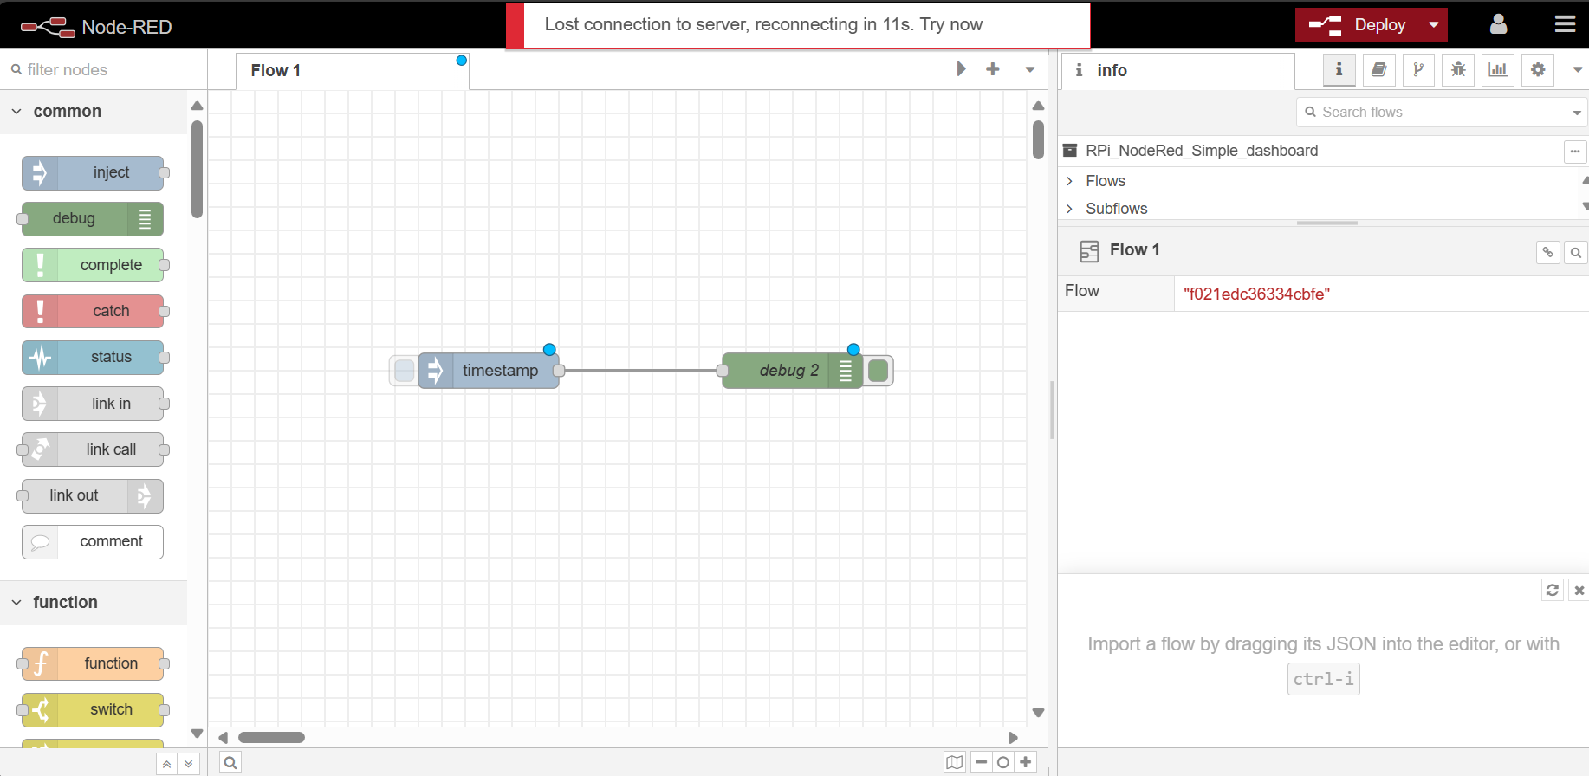The height and width of the screenshot is (776, 1589).
Task: Refresh the tips panel
Action: [x=1553, y=590]
